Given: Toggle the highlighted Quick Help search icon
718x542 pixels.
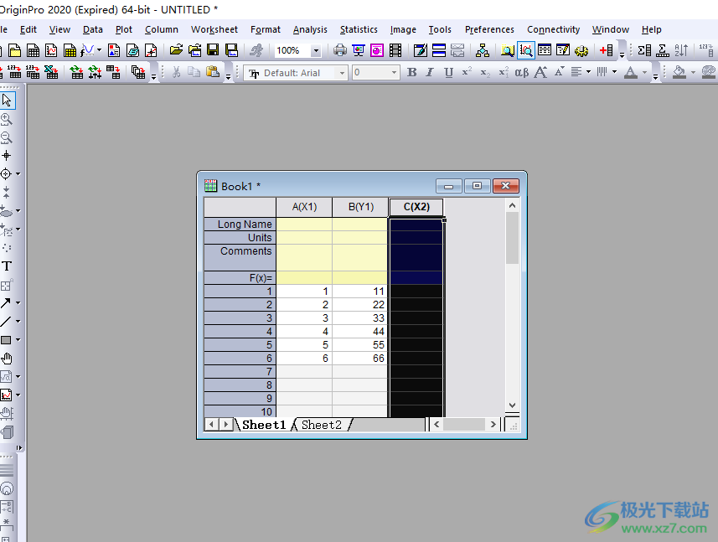Looking at the screenshot, I should [x=526, y=50].
